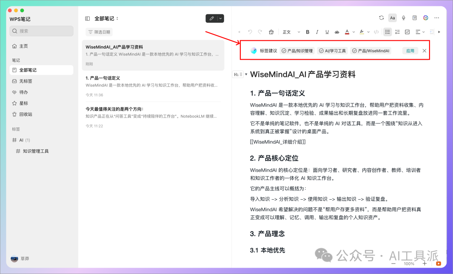This screenshot has height=274, width=453.
Task: Open the text alignment dropdown
Action: 420,32
